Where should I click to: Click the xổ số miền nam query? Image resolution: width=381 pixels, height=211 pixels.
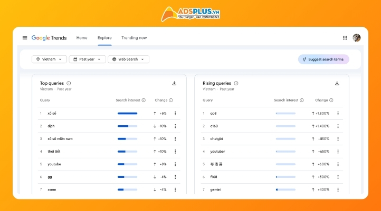pos(60,139)
